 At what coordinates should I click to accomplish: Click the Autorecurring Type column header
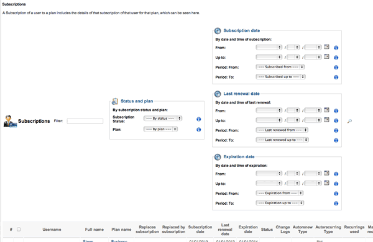tap(328, 229)
